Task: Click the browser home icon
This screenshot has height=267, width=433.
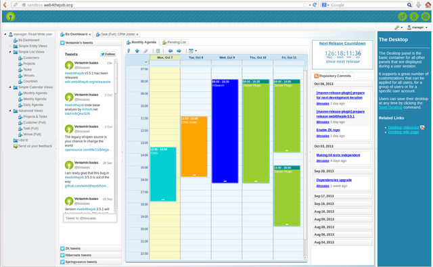Action: (428, 5)
